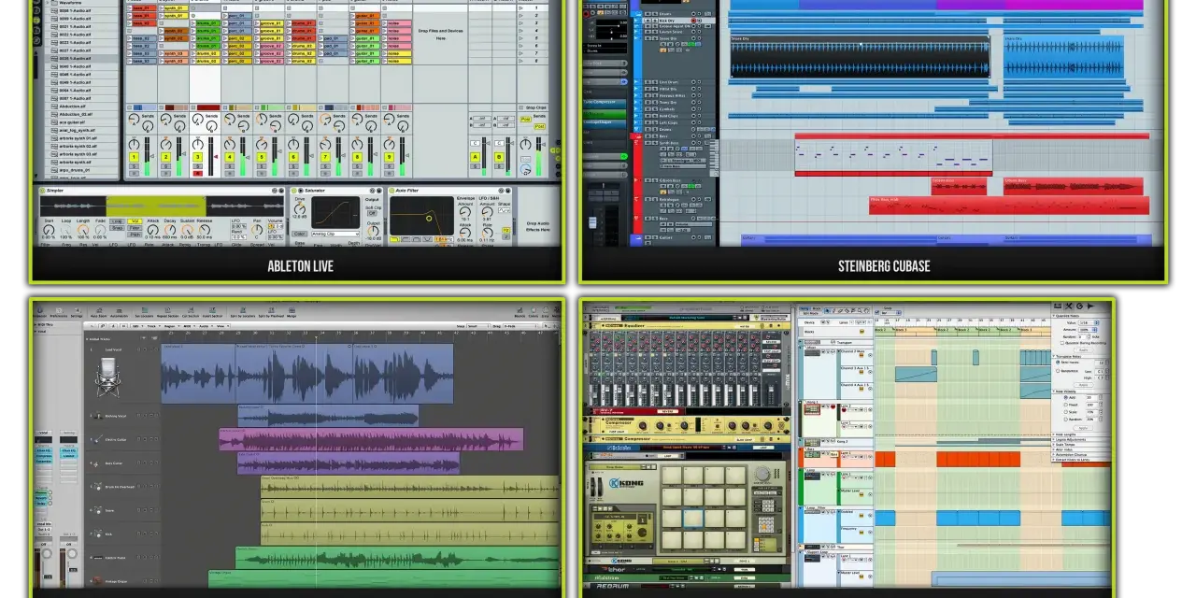Toggle Ableton's return track A activator
The width and height of the screenshot is (1196, 598).
coord(475,157)
